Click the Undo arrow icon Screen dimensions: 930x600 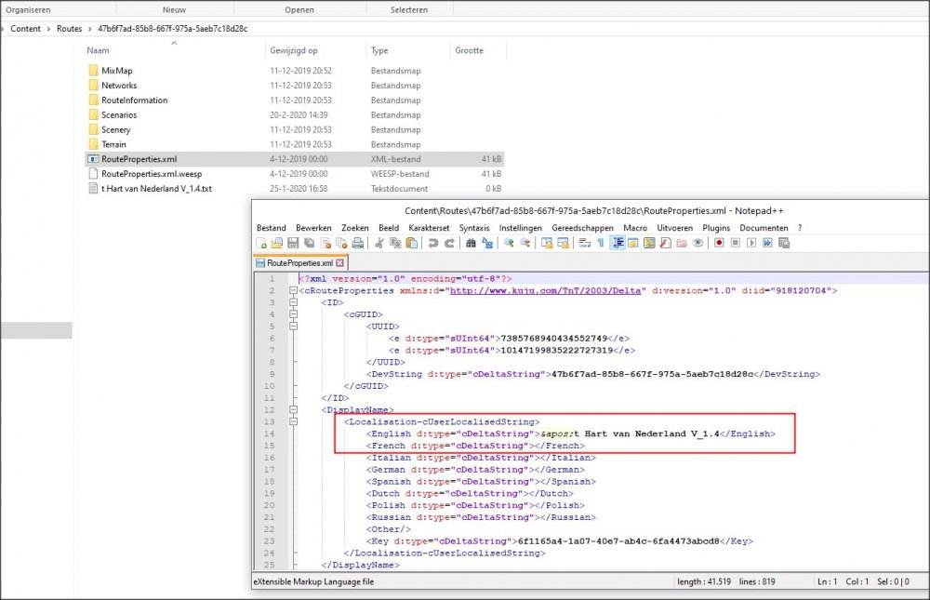click(433, 244)
